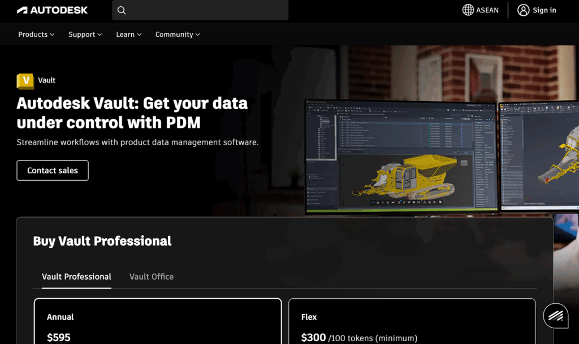Click the magnifying glass search icon
579x344 pixels.
[x=122, y=10]
